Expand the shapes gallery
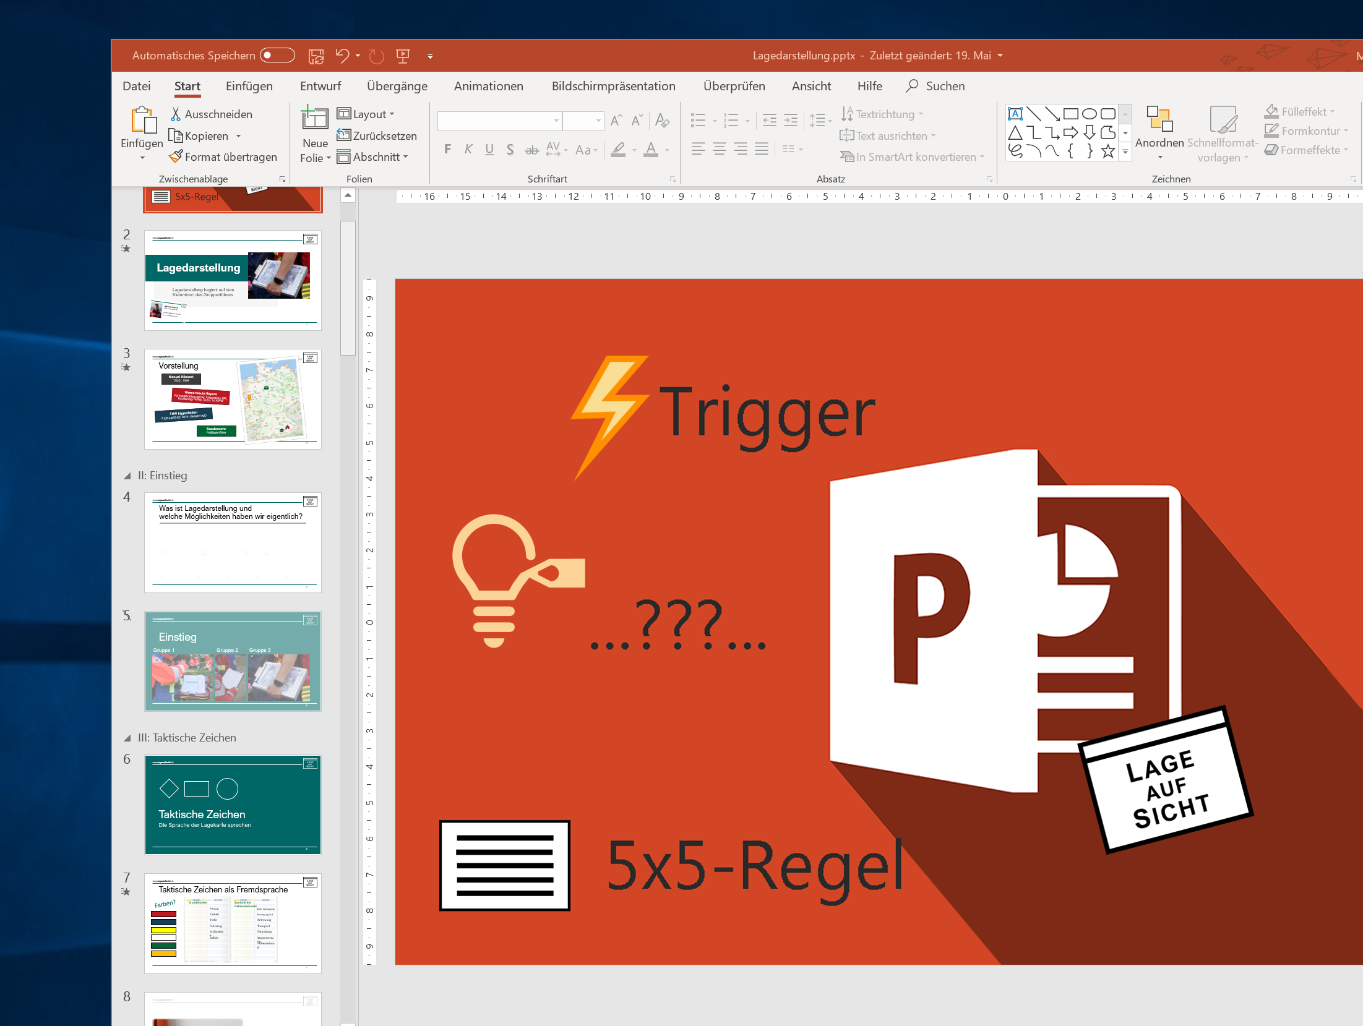 pos(1125,152)
